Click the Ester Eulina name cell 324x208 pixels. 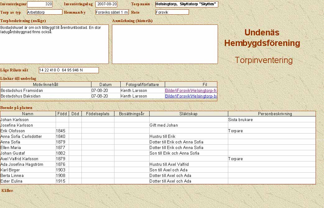28,181
